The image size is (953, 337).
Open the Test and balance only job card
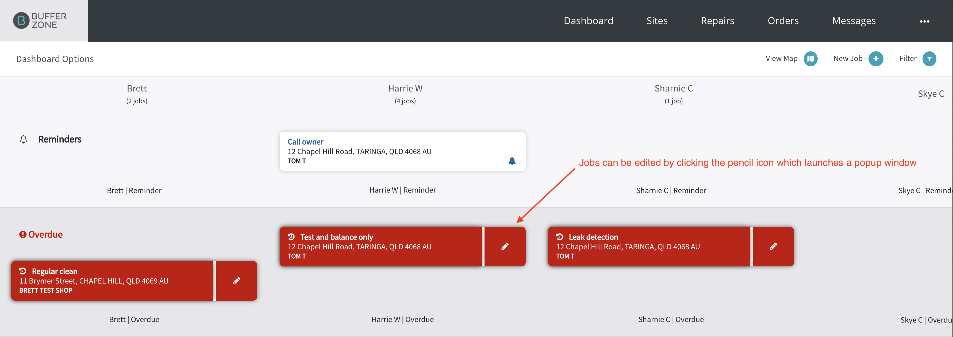point(381,246)
